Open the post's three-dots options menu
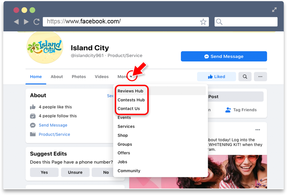The image size is (287, 195). [x=258, y=130]
